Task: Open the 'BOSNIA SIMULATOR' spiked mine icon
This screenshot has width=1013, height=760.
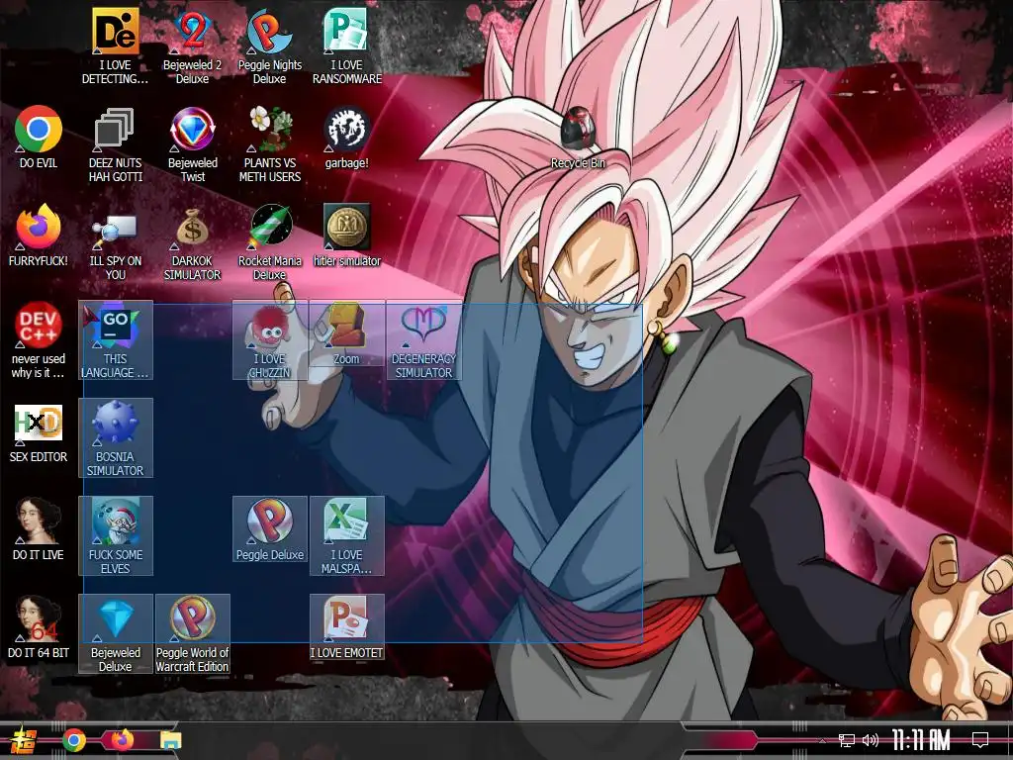Action: (115, 438)
